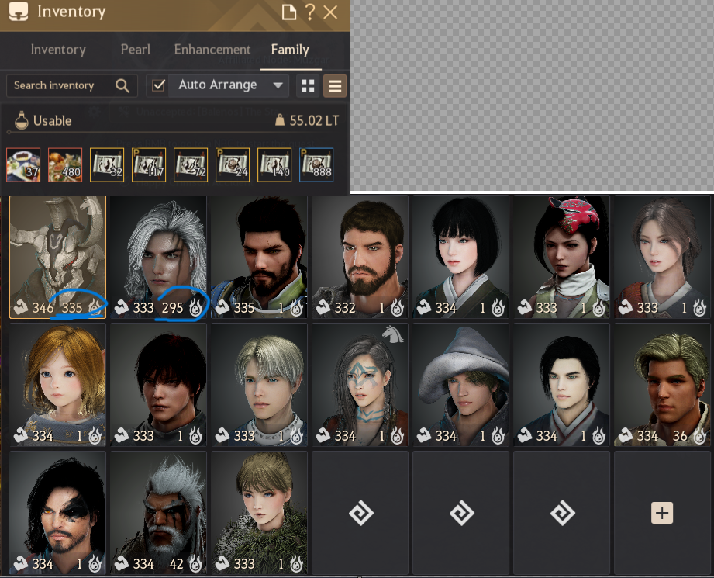Switch to grid view layout
This screenshot has width=714, height=578.
point(308,85)
